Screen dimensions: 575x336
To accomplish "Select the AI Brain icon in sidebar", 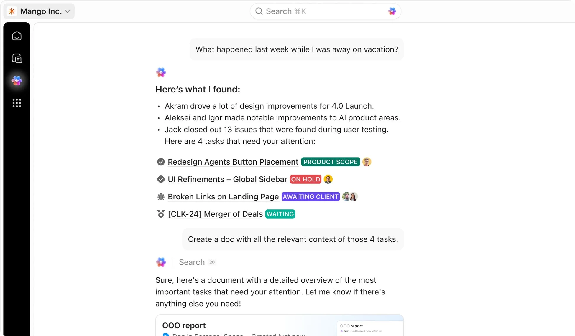I will 17,81.
